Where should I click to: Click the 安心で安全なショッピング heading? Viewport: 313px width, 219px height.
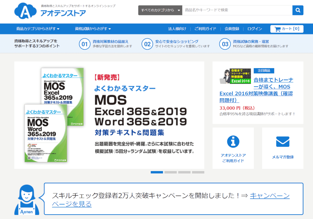tap(177, 42)
